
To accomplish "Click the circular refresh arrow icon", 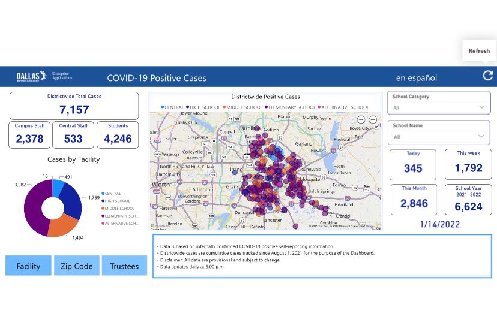I will pyautogui.click(x=487, y=76).
